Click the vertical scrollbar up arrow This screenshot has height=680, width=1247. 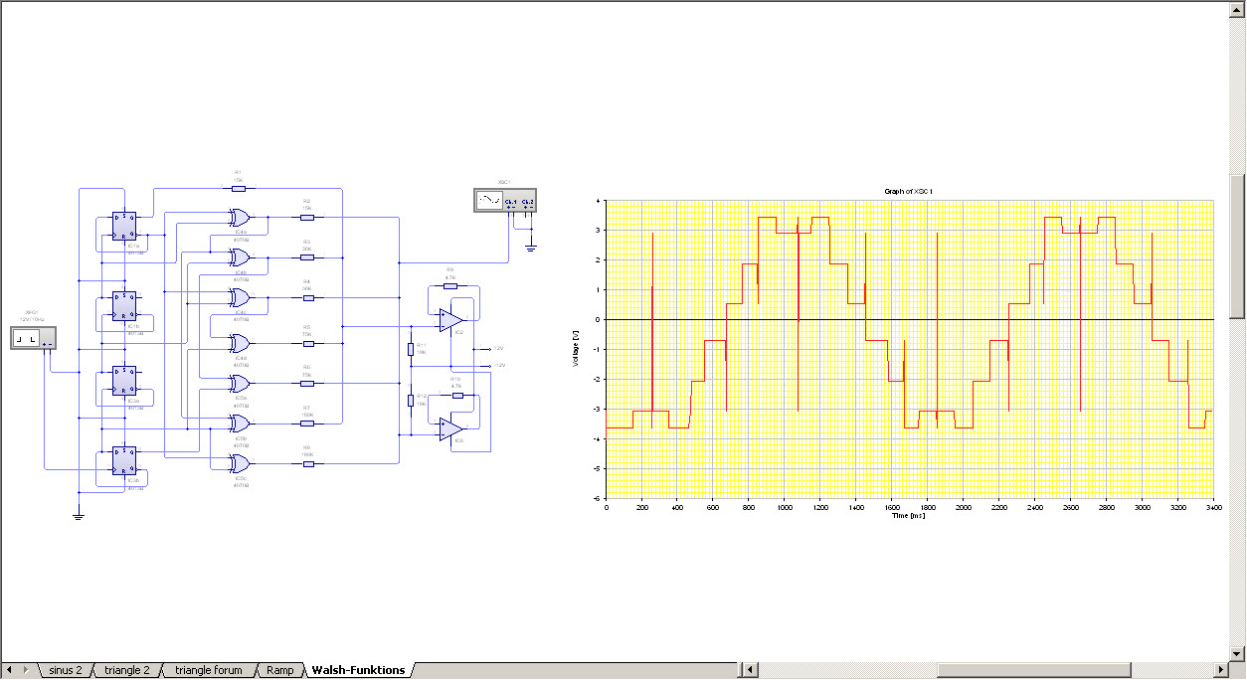[x=1237, y=9]
